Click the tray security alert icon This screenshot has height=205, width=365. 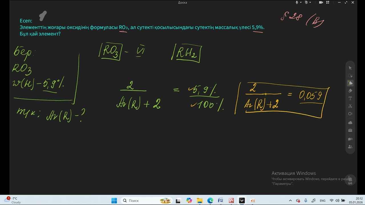298,200
